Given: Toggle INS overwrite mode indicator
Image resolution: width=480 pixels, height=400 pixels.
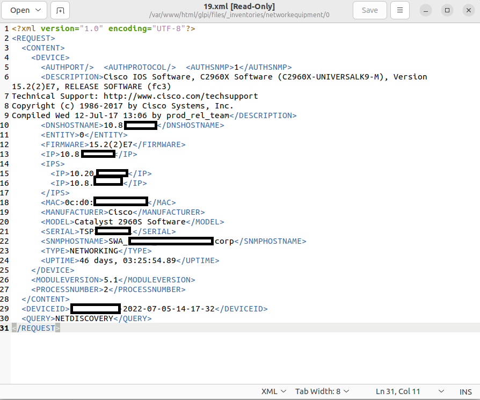Looking at the screenshot, I should pyautogui.click(x=465, y=391).
